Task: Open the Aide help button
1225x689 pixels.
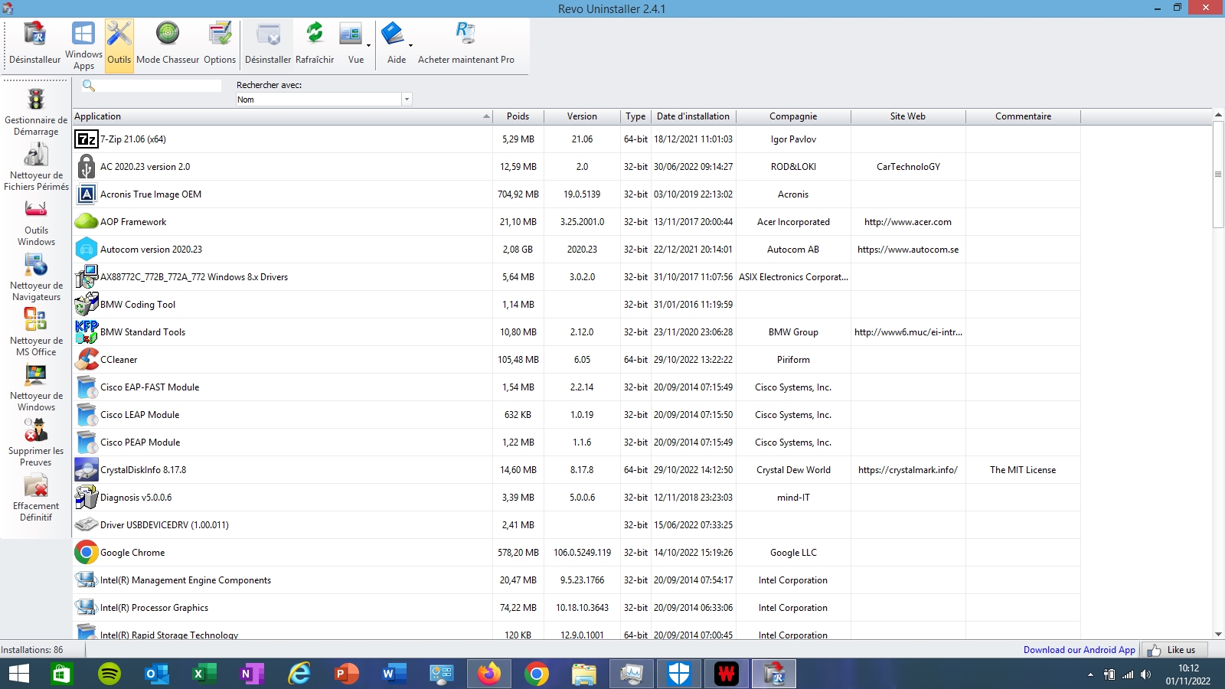Action: pyautogui.click(x=394, y=45)
